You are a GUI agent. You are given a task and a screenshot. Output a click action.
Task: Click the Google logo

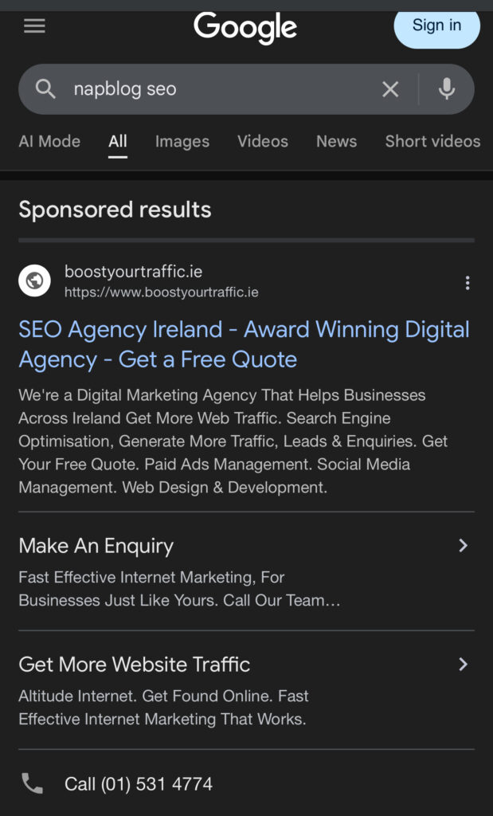click(245, 28)
